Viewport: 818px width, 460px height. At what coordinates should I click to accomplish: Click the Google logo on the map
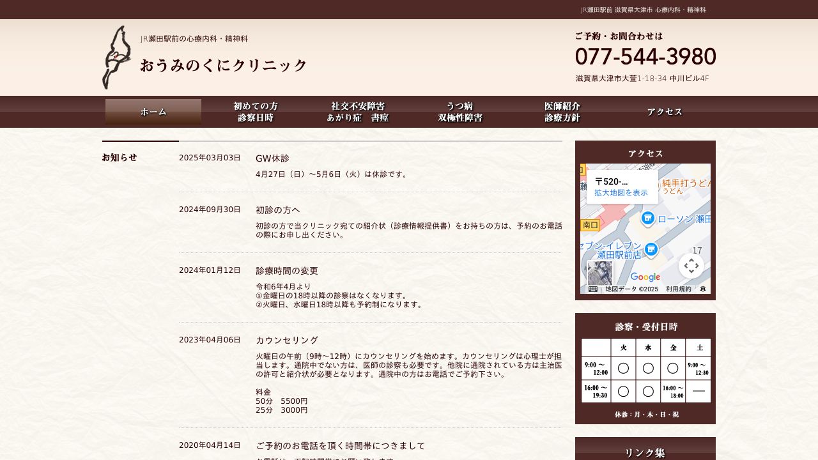(645, 277)
